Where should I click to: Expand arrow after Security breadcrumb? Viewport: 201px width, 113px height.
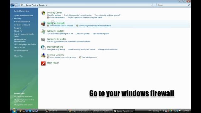[47, 5]
